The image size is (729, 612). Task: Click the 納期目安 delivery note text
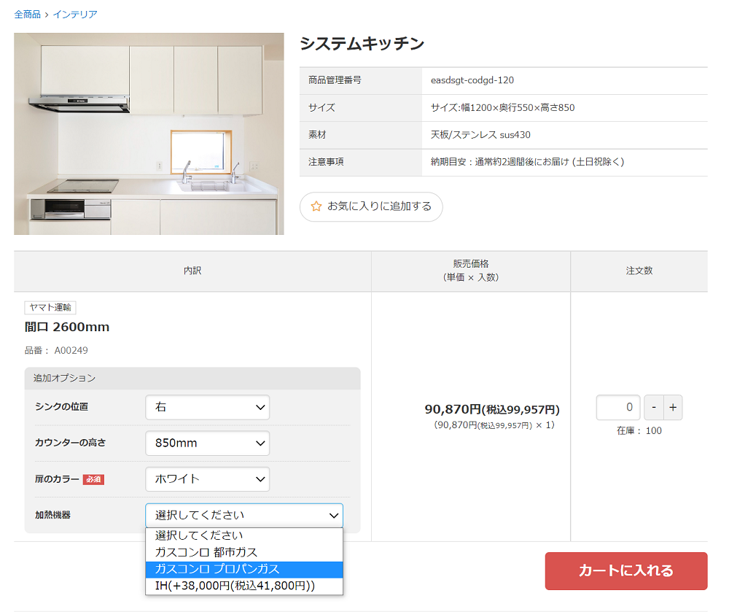pos(527,162)
